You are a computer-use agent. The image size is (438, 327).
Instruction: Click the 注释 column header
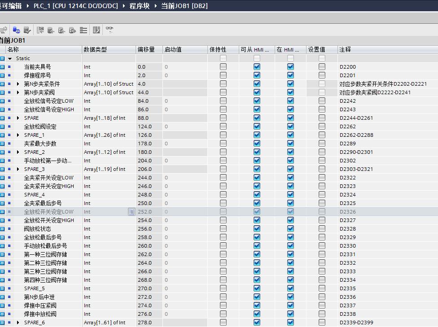345,49
